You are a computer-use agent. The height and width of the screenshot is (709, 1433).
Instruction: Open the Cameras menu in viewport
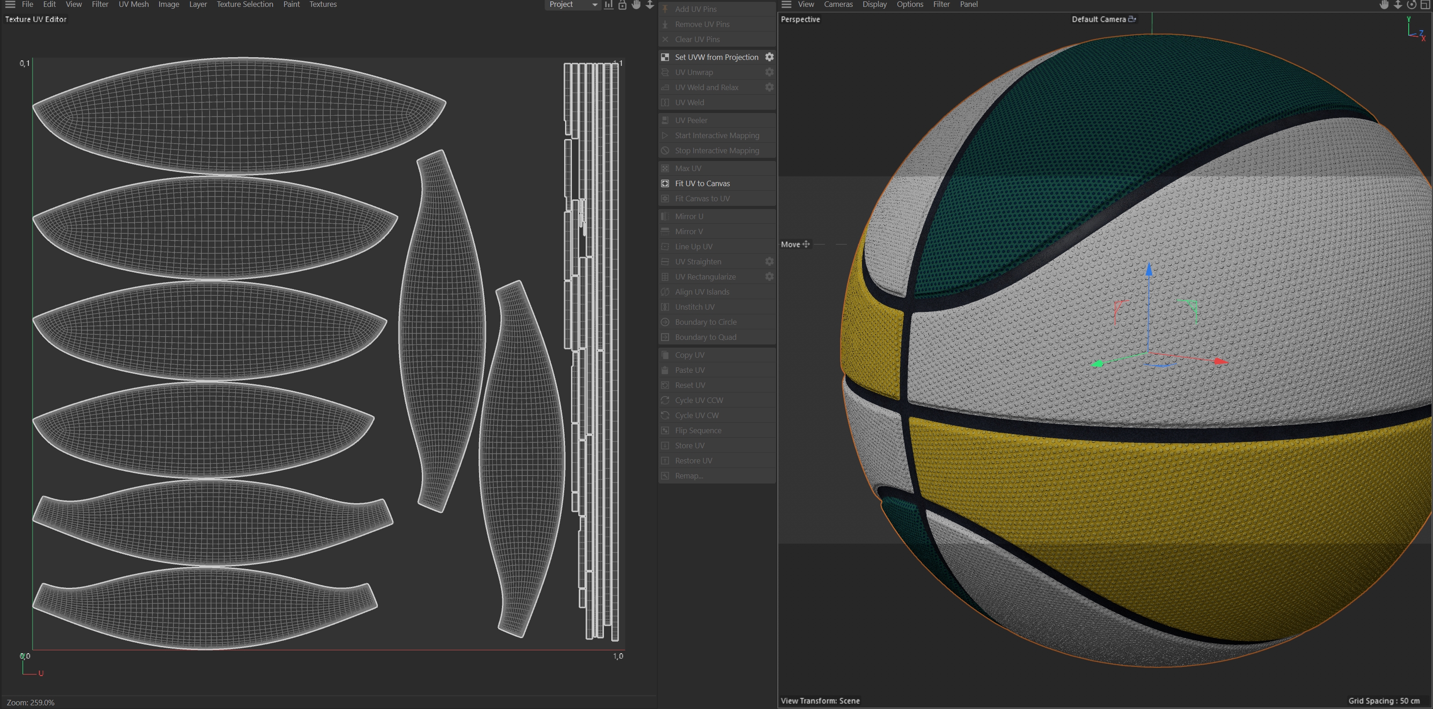click(x=838, y=5)
